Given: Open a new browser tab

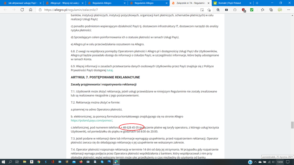Looking at the screenshot, I should pyautogui.click(x=257, y=3).
